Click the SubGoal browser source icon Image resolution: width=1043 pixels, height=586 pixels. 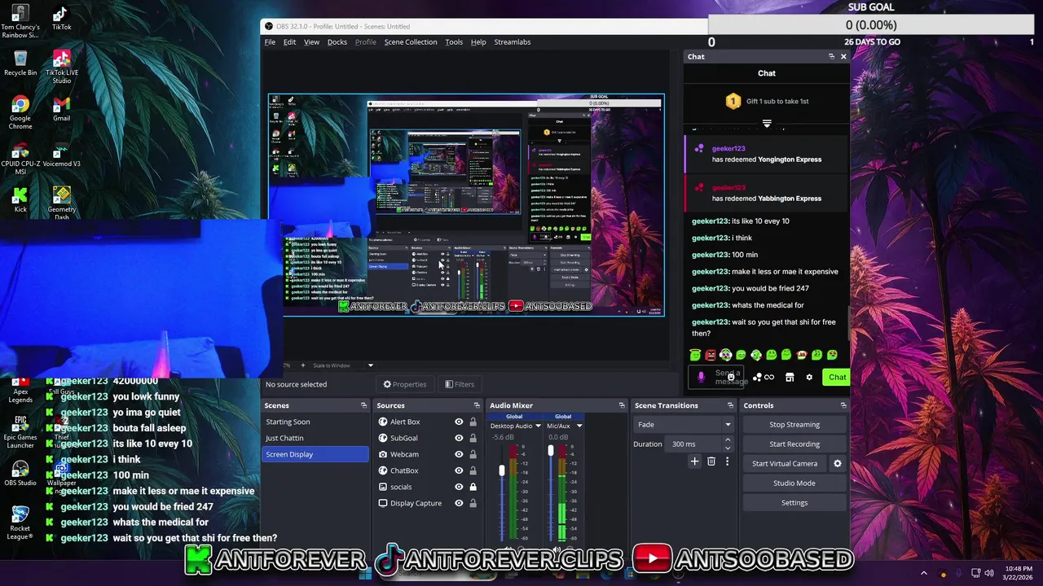(x=383, y=438)
